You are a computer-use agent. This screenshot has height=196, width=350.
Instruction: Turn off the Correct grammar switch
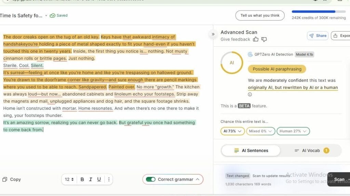(150, 179)
